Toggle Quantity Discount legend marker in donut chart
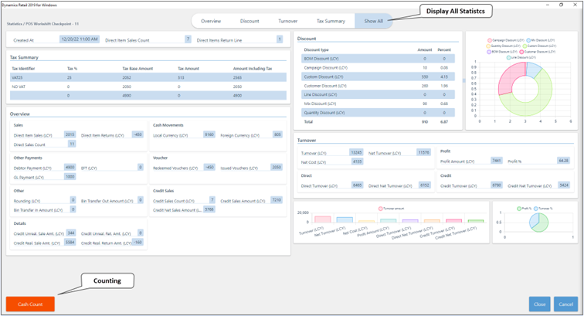This screenshot has height=316, width=584. 488,46
